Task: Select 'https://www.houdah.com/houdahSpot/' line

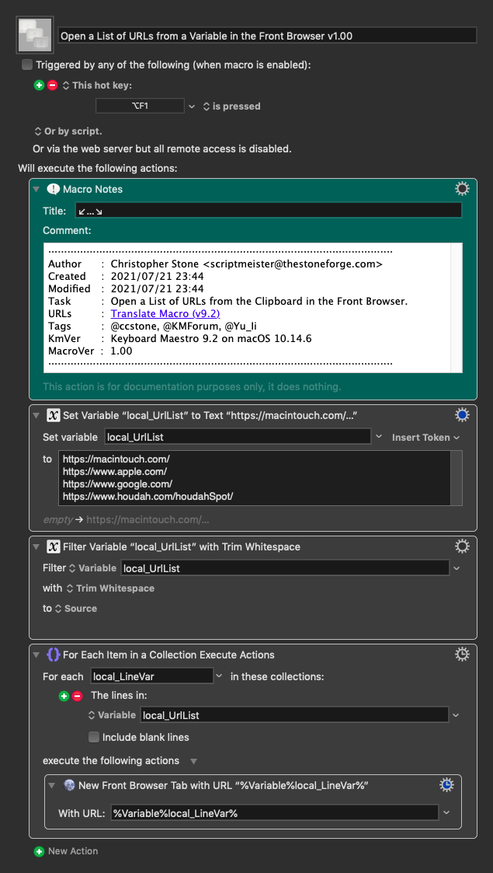Action: click(148, 495)
